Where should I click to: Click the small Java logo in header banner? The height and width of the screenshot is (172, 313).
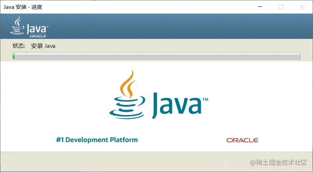(x=29, y=27)
